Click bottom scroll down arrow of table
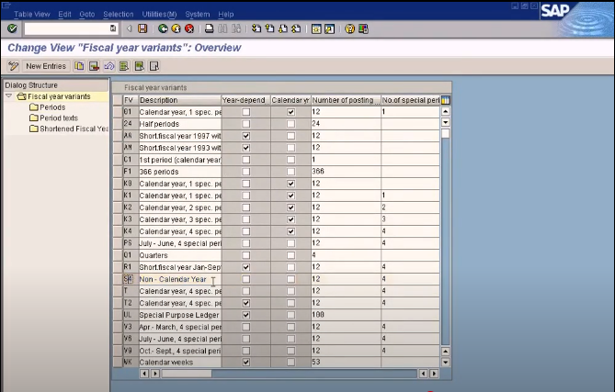The width and height of the screenshot is (615, 392). click(x=445, y=363)
